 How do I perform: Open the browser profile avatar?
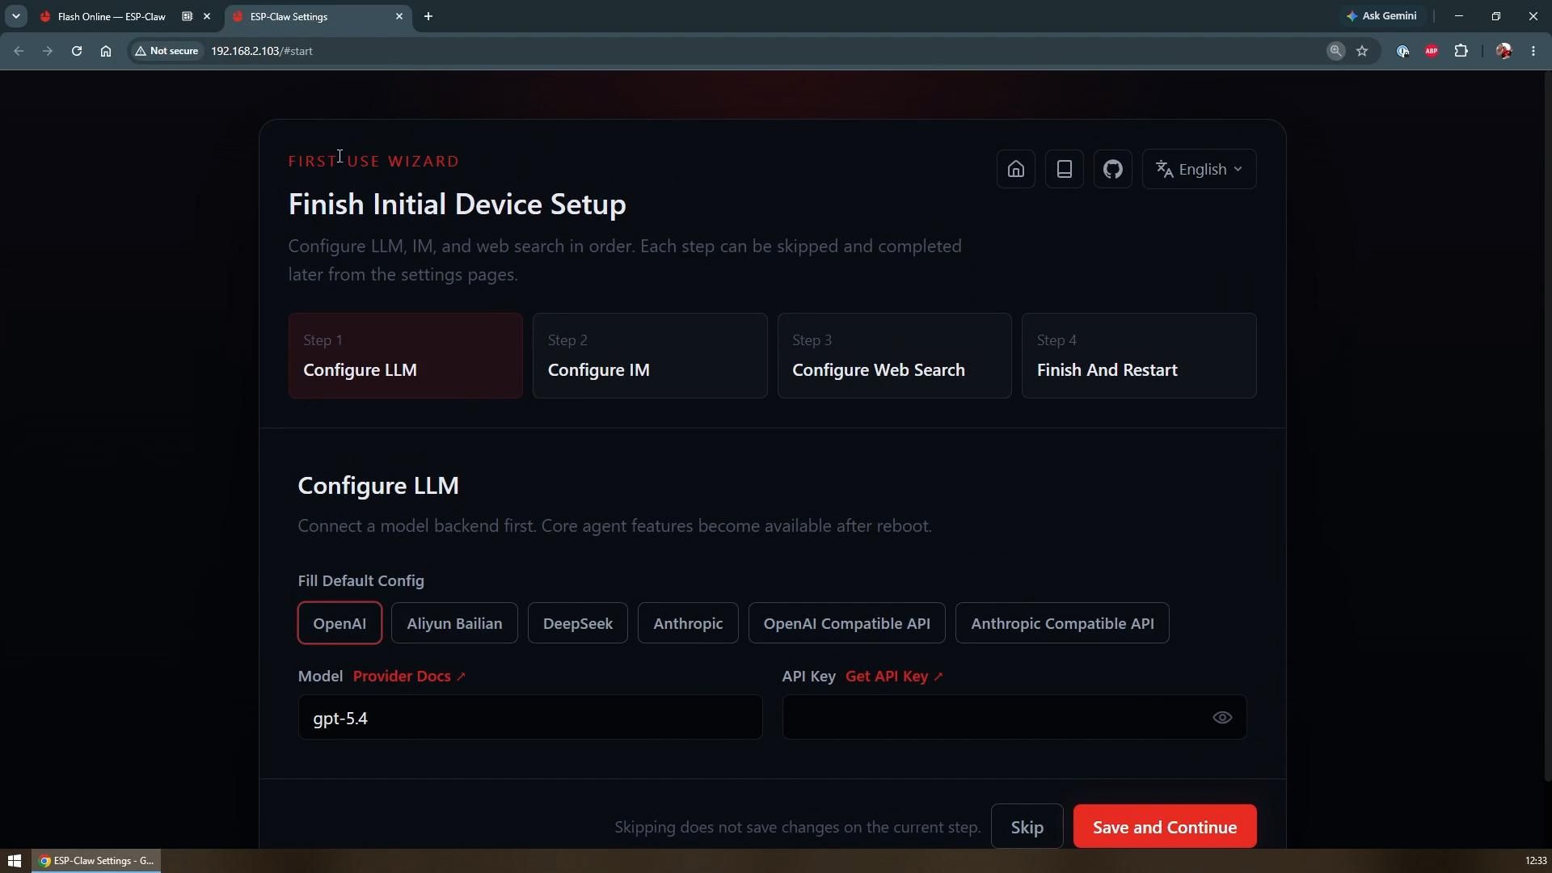pyautogui.click(x=1503, y=51)
